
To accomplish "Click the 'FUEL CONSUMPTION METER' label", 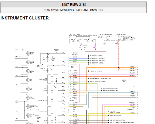I will 43,80.
